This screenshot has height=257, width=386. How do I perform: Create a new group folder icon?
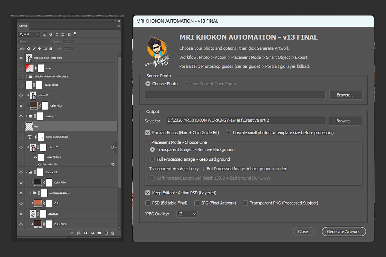pyautogui.click(x=99, y=233)
